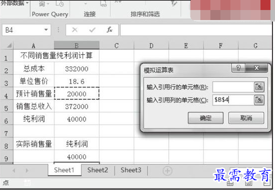Close the 模拟运算表 dialog

click(x=256, y=68)
